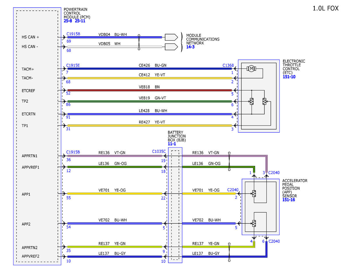Screen dimensions: 350x270
Task: Open the 11-1 Battery Junction Box link
Action: 172,144
